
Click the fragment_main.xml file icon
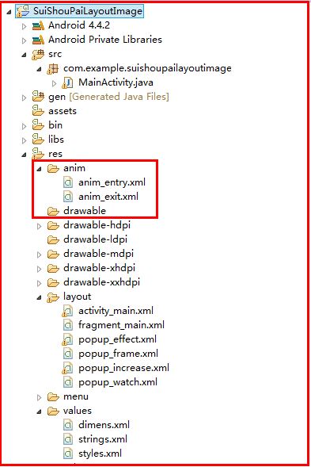pyautogui.click(x=68, y=325)
